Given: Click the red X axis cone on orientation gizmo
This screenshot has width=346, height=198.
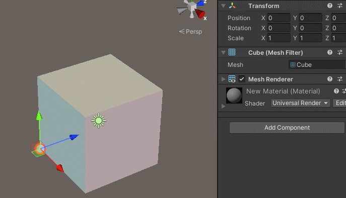Looking at the screenshot, I should [200, 14].
